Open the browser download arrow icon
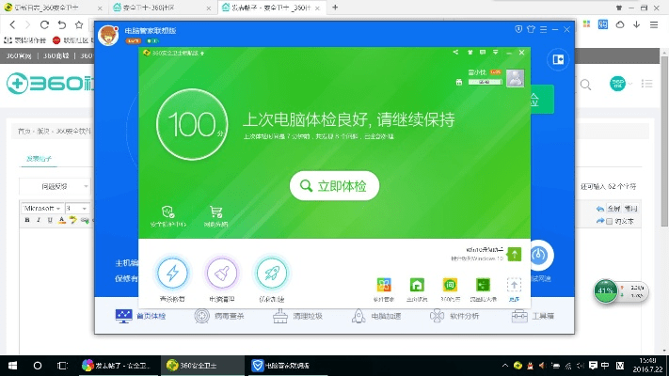The image size is (669, 376). [637, 24]
